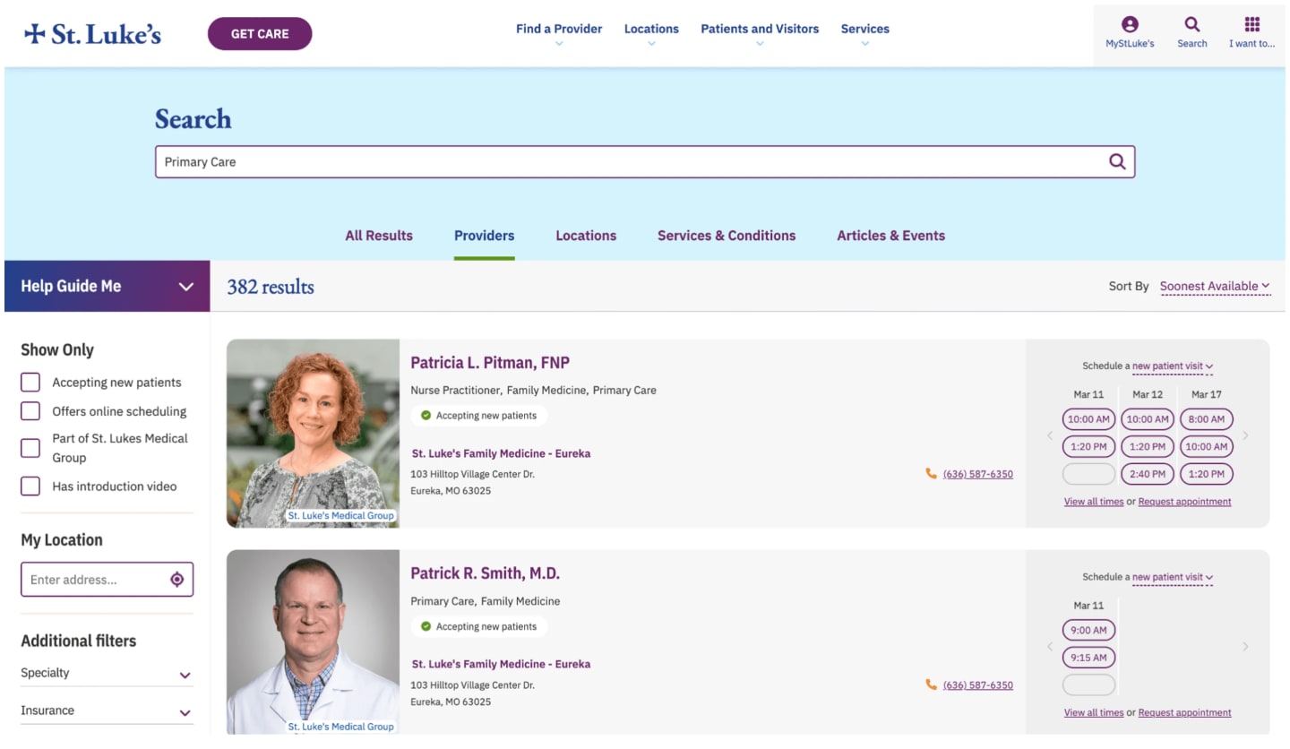This screenshot has width=1290, height=749.
Task: Expand the Help Guide Me panel
Action: coord(107,287)
